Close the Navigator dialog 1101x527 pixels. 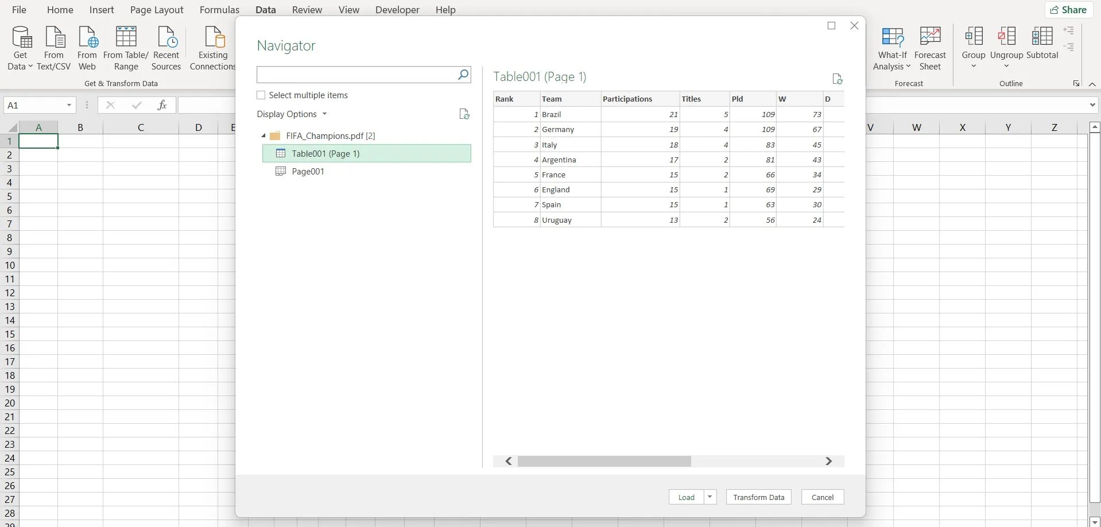854,25
